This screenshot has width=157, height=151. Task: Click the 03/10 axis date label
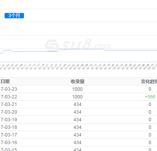click(x=151, y=67)
